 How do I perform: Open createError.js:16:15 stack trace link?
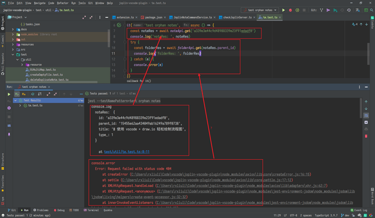[x=220, y=175]
